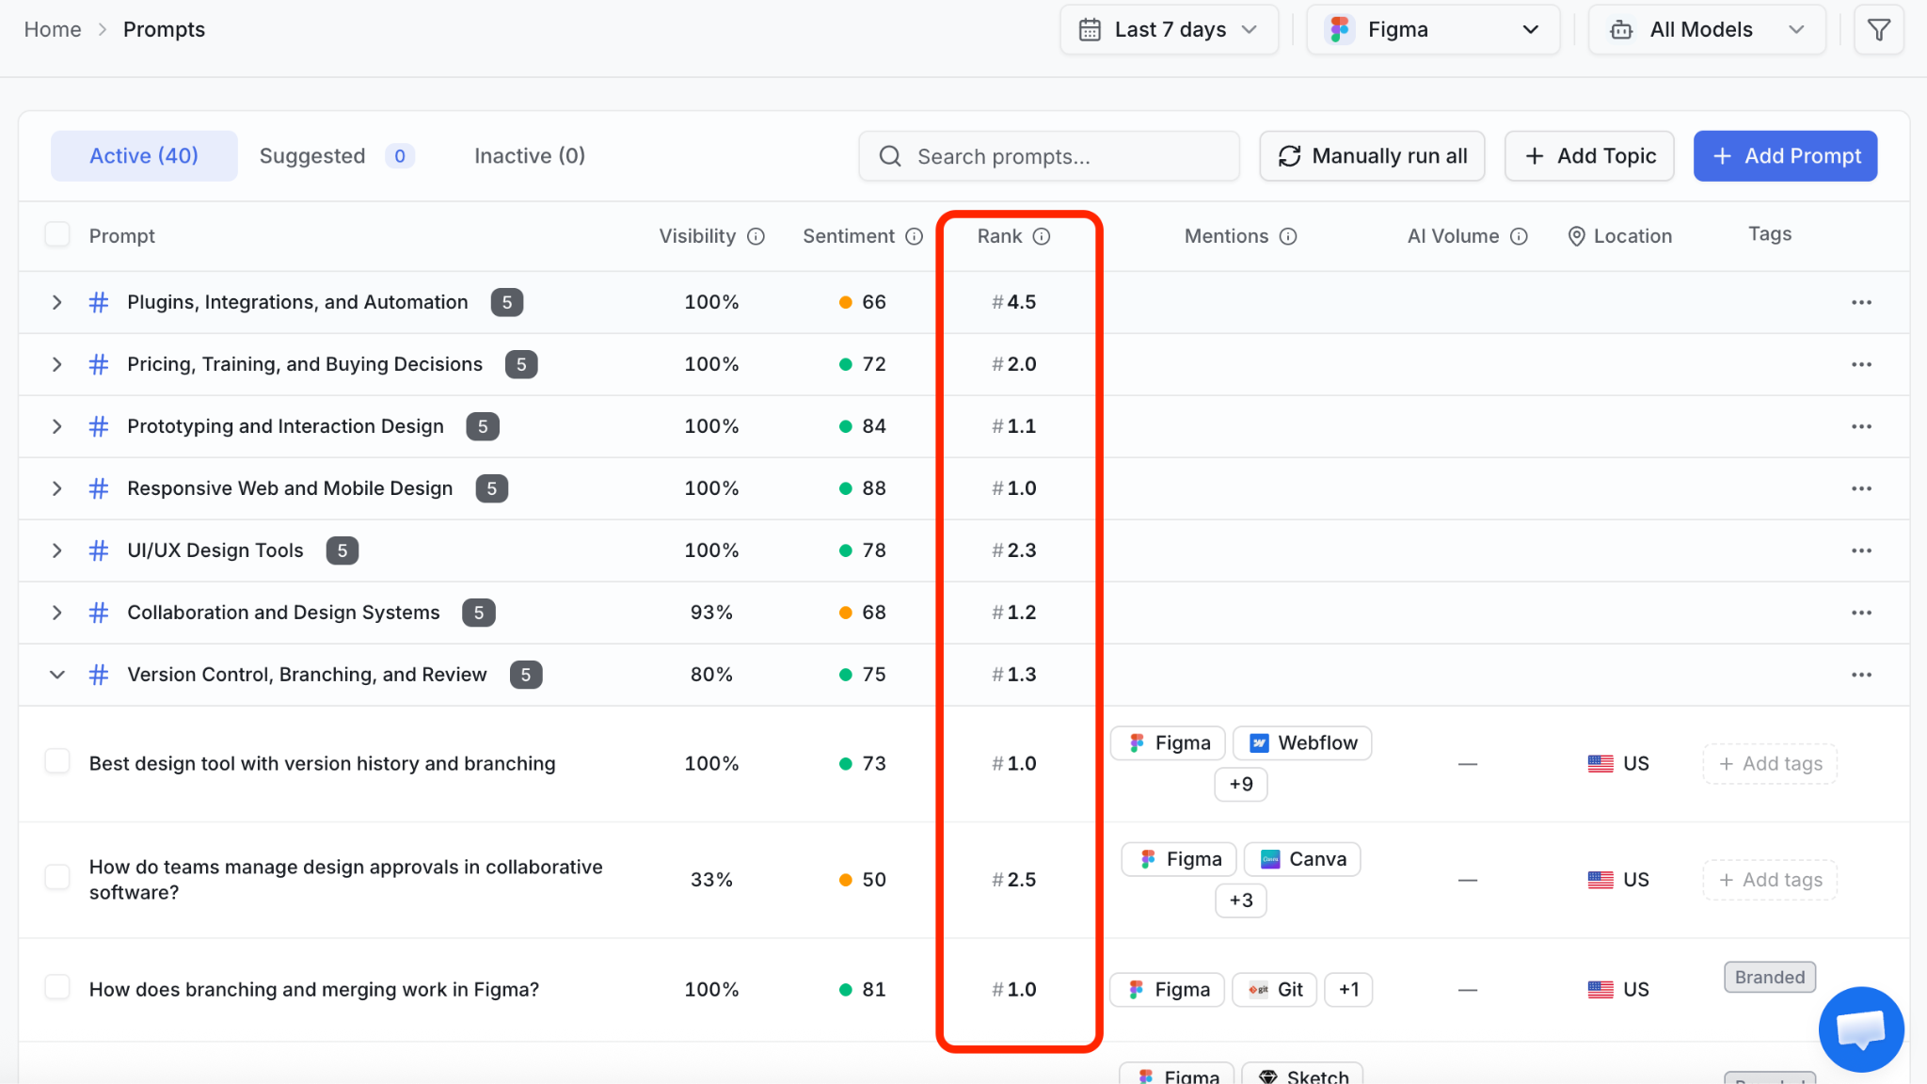This screenshot has height=1084, width=1927.
Task: Expand the Prototyping and Interaction Design topic
Action: (x=57, y=426)
